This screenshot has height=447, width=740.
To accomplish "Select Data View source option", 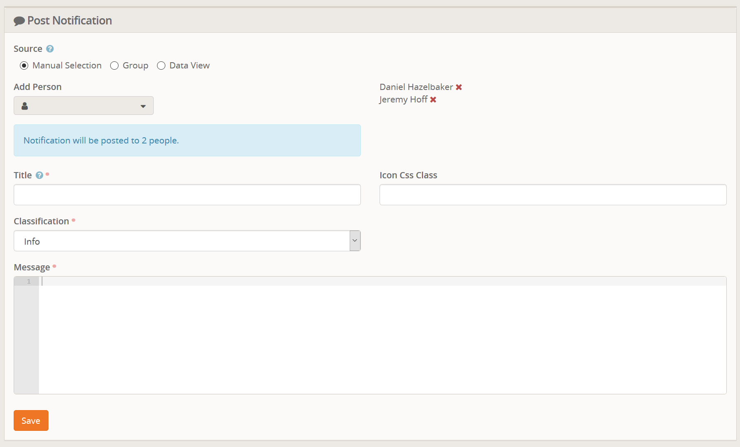I will click(161, 66).
